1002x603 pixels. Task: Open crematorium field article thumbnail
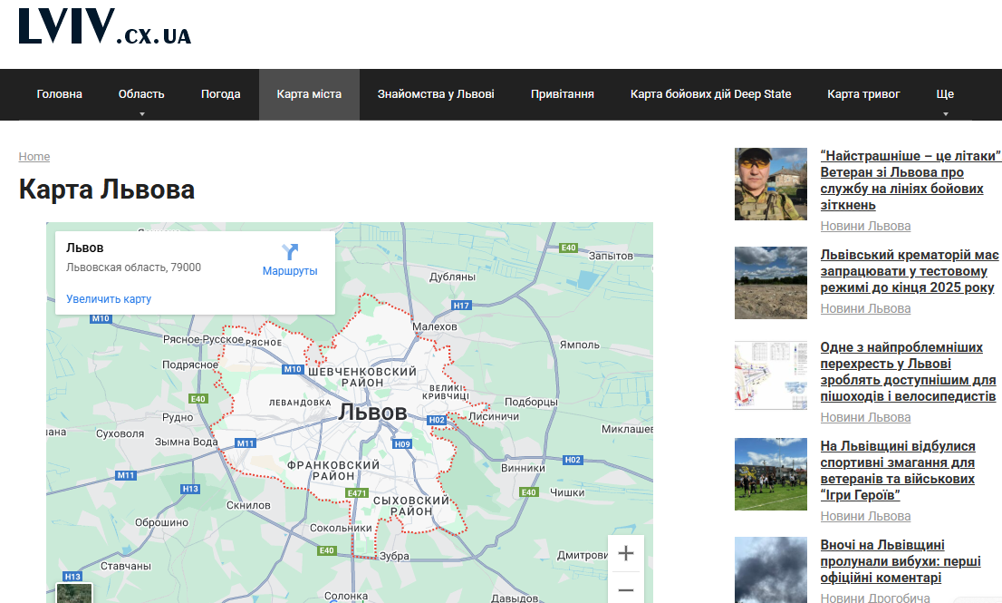[771, 283]
